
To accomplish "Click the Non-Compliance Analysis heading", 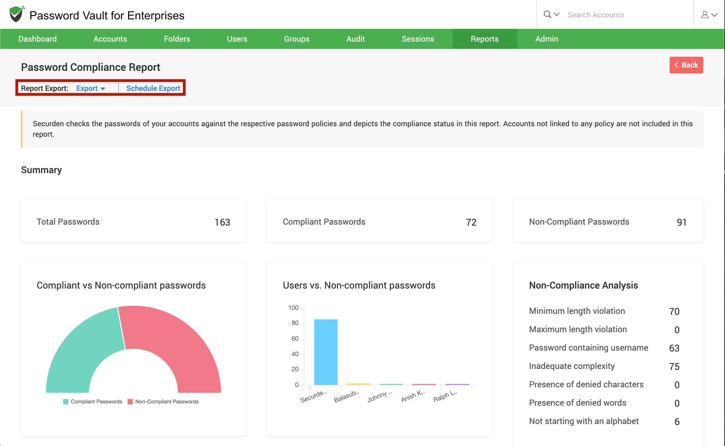I will click(x=583, y=285).
